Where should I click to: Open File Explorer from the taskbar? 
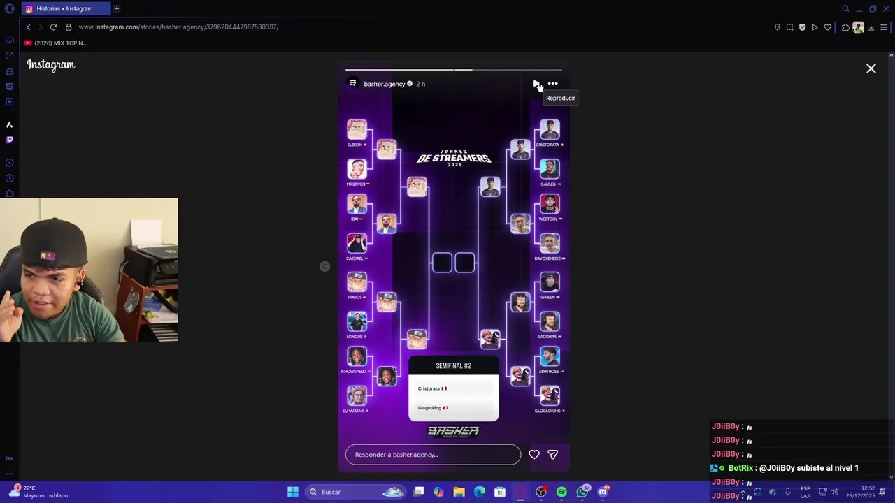(x=459, y=492)
